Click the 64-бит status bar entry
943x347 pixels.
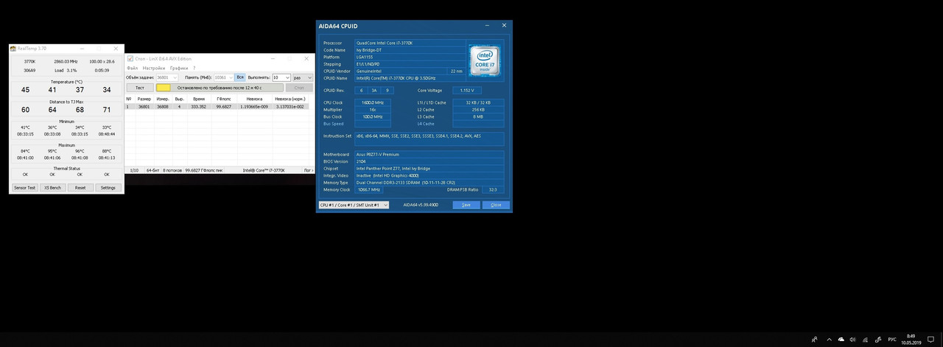151,170
